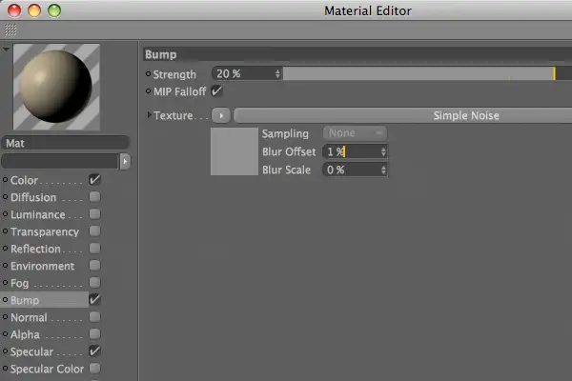Open the Sampling dropdown

[355, 133]
